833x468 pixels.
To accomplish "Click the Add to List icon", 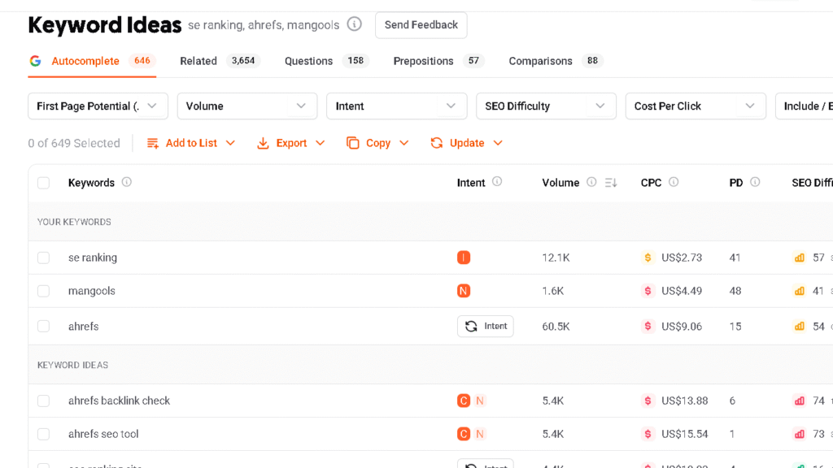I will pyautogui.click(x=153, y=143).
